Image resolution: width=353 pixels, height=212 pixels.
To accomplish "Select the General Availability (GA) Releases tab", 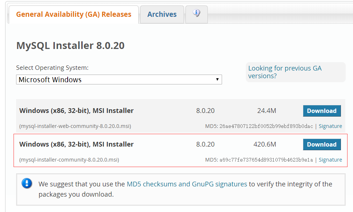I will (74, 14).
